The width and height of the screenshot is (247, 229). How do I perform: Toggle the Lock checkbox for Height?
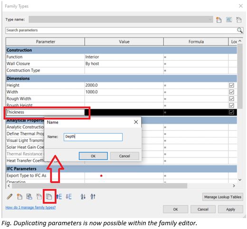click(231, 85)
